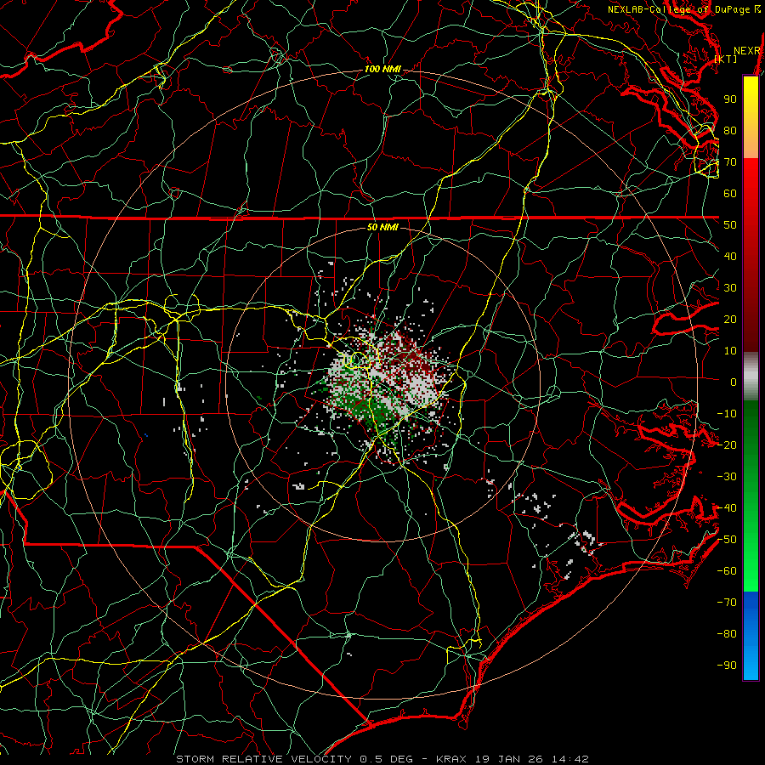Click the positive "10" label on the velocity scale
Image resolution: width=765 pixels, height=765 pixels.
[x=730, y=351]
